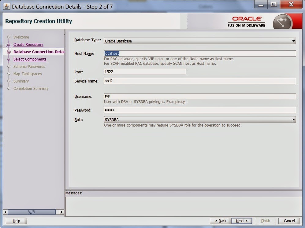Click the Completion Summary step
The height and width of the screenshot is (228, 305).
tap(31, 88)
